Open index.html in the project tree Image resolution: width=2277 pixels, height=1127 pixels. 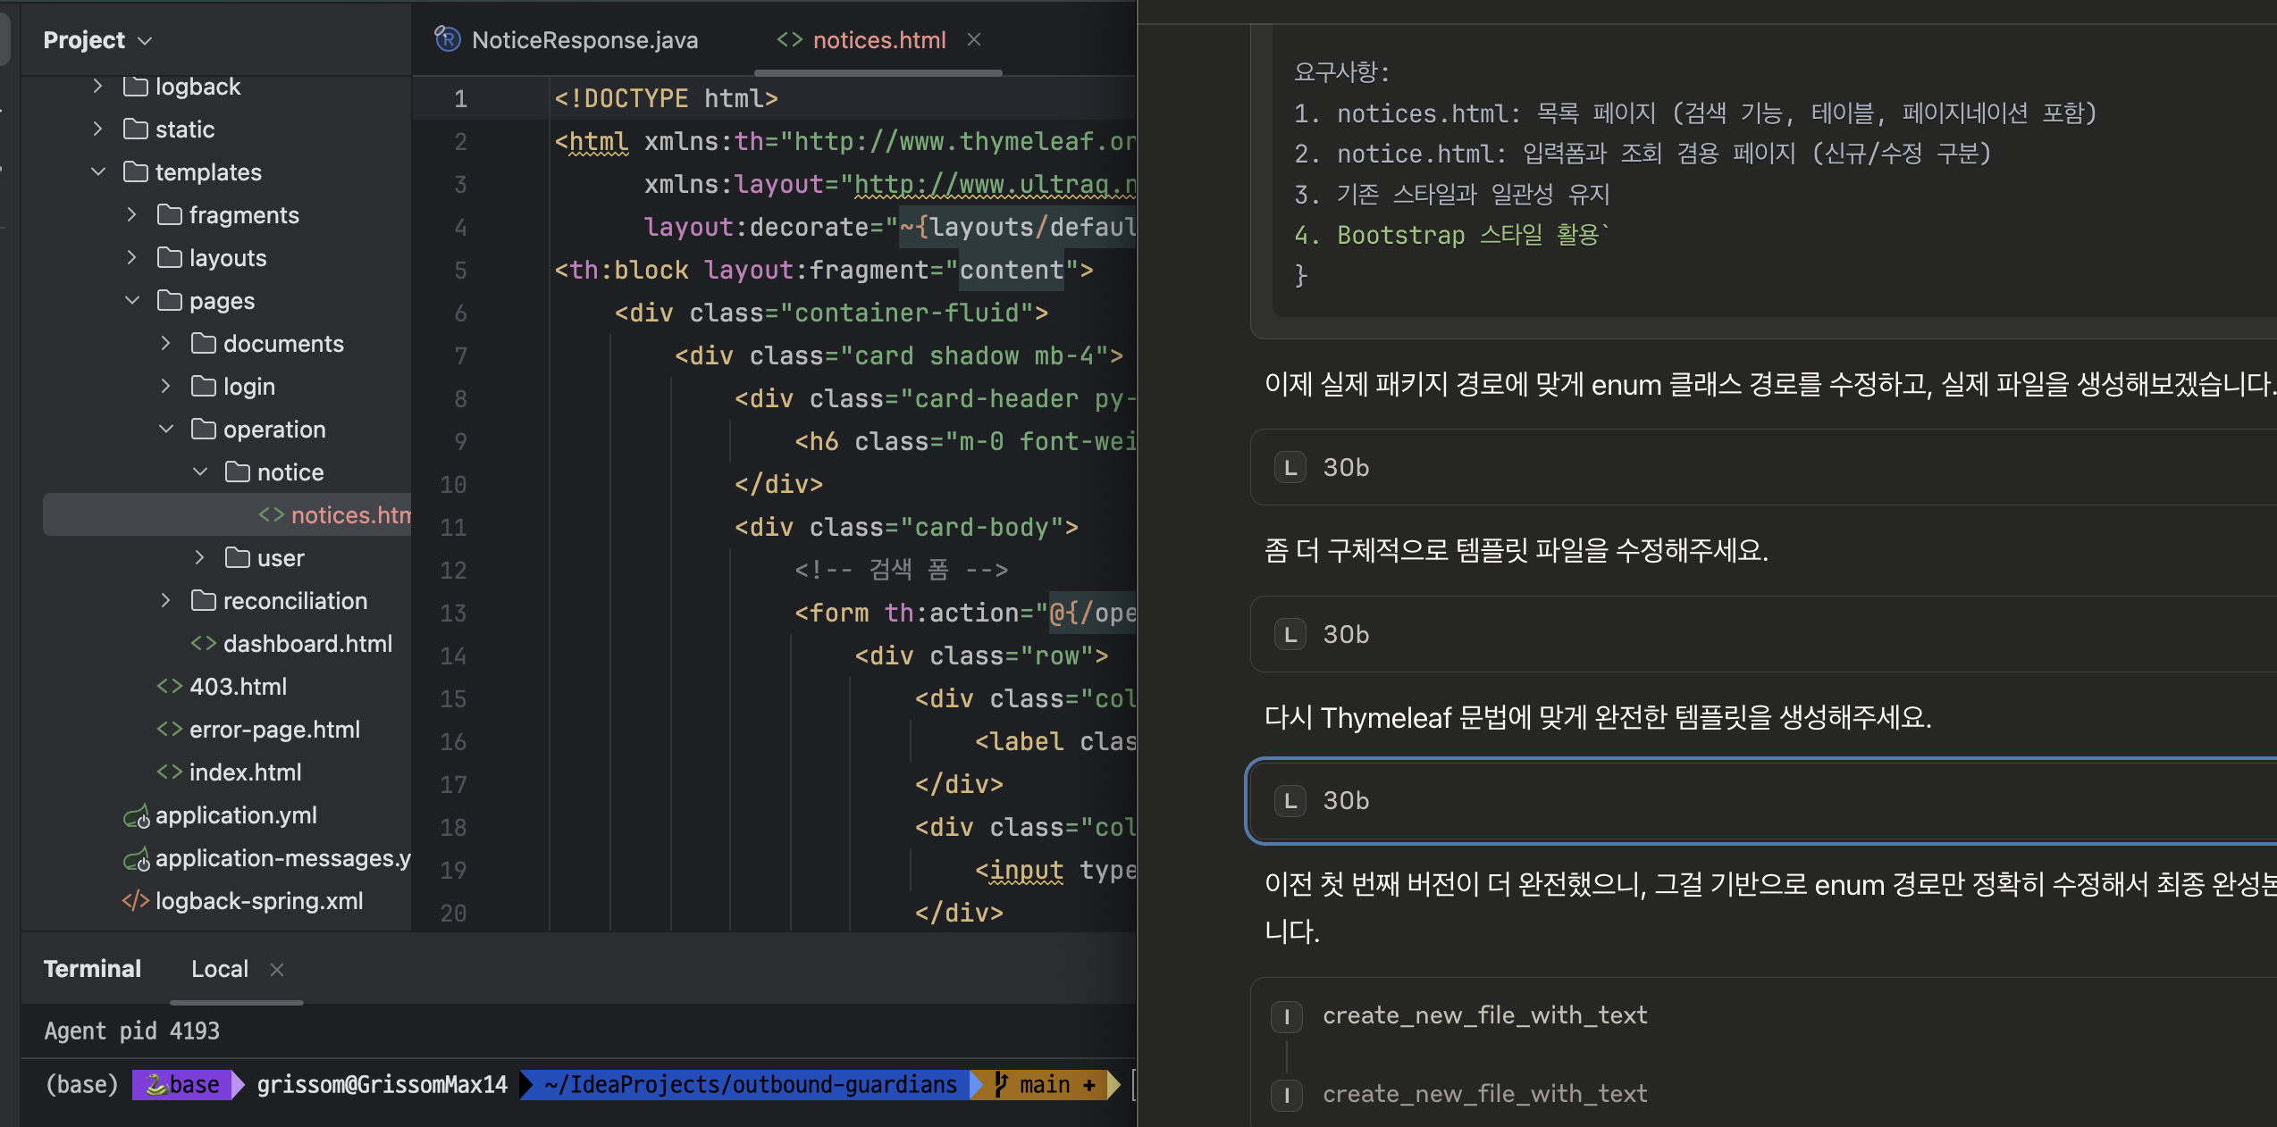[245, 772]
